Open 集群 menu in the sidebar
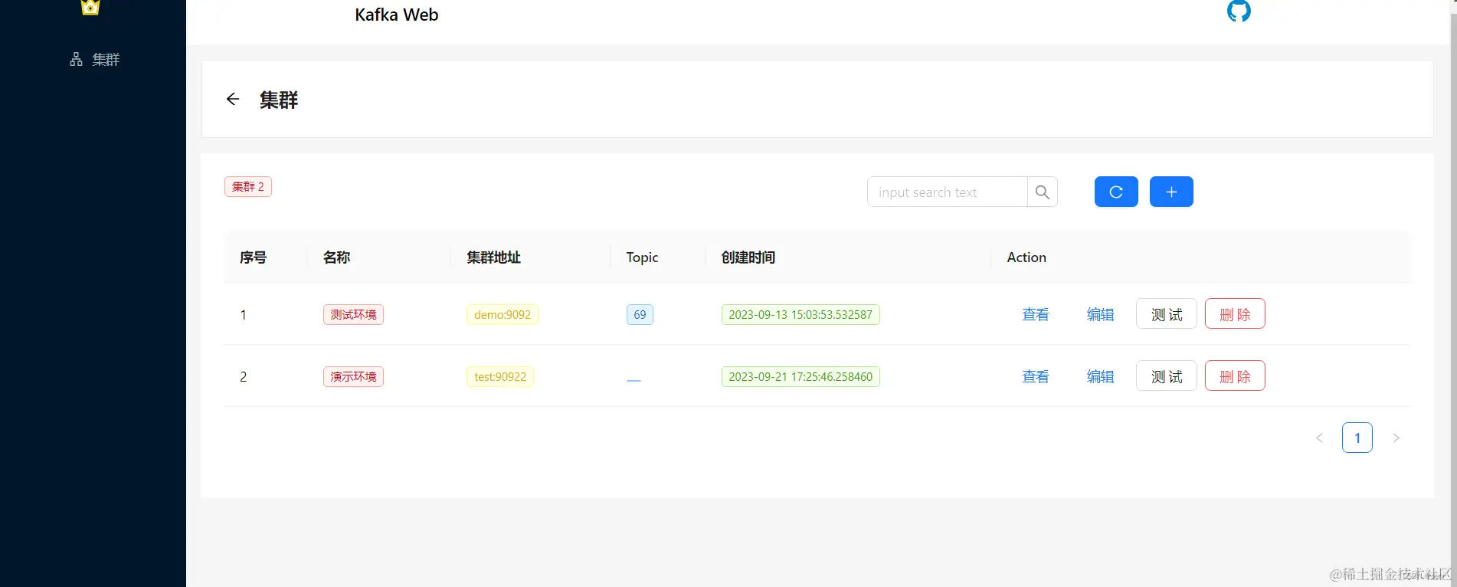This screenshot has height=587, width=1457. 93,59
